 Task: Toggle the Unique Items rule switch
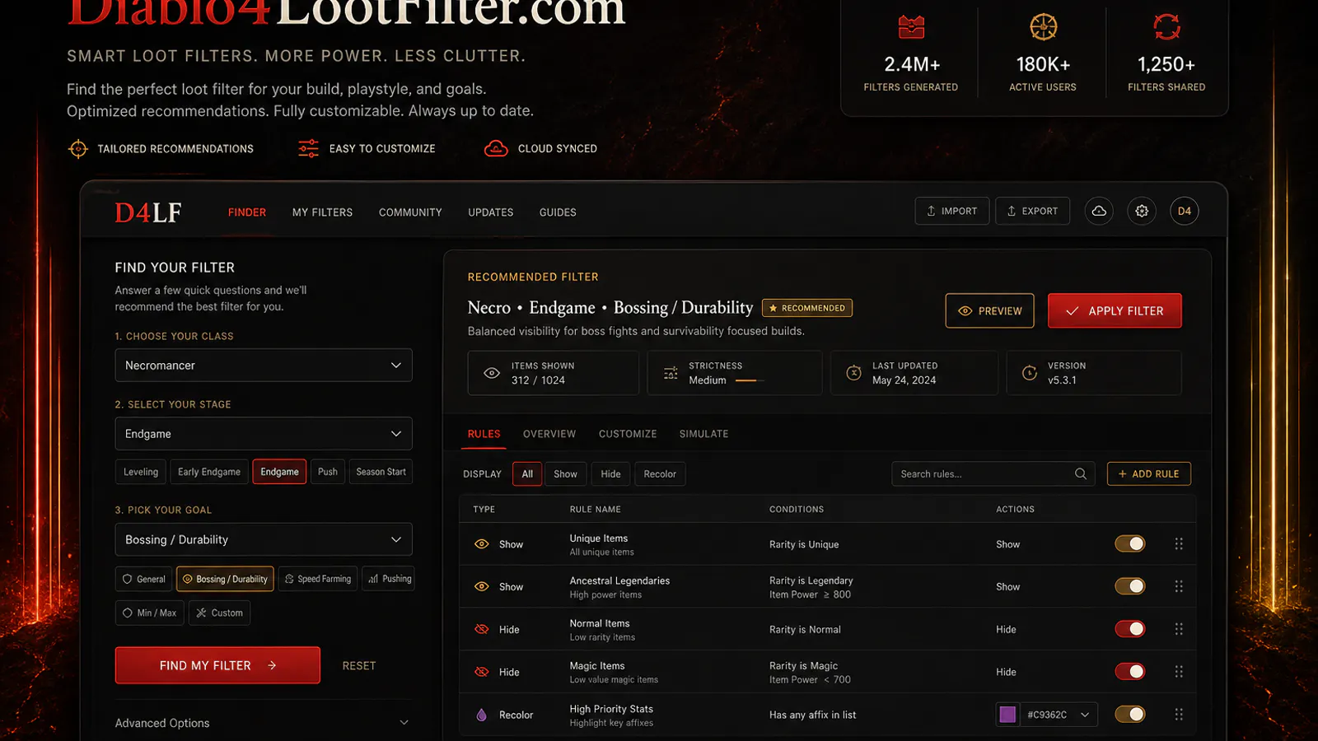(1130, 544)
